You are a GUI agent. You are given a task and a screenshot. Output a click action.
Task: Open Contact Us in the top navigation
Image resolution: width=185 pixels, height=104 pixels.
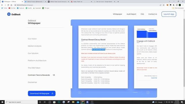(x=153, y=14)
